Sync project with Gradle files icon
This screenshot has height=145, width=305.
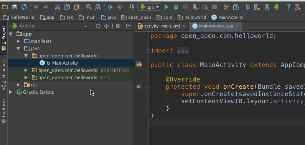pyautogui.click(x=248, y=7)
